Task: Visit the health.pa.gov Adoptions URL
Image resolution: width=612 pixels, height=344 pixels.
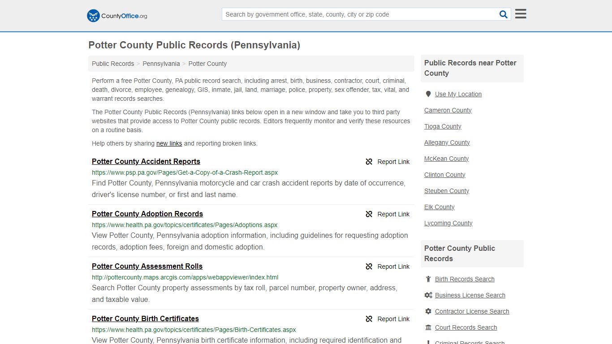Action: tap(185, 225)
